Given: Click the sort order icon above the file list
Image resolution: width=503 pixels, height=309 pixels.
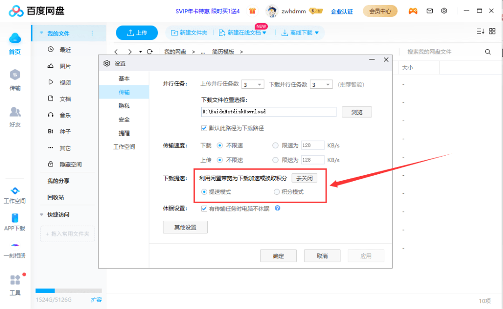Looking at the screenshot, I should (x=480, y=30).
